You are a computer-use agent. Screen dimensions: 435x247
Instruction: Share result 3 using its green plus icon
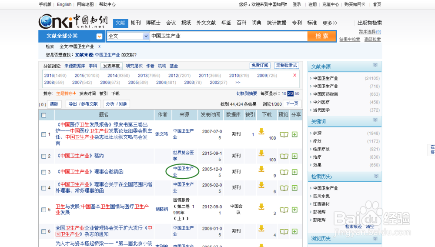[294, 172]
